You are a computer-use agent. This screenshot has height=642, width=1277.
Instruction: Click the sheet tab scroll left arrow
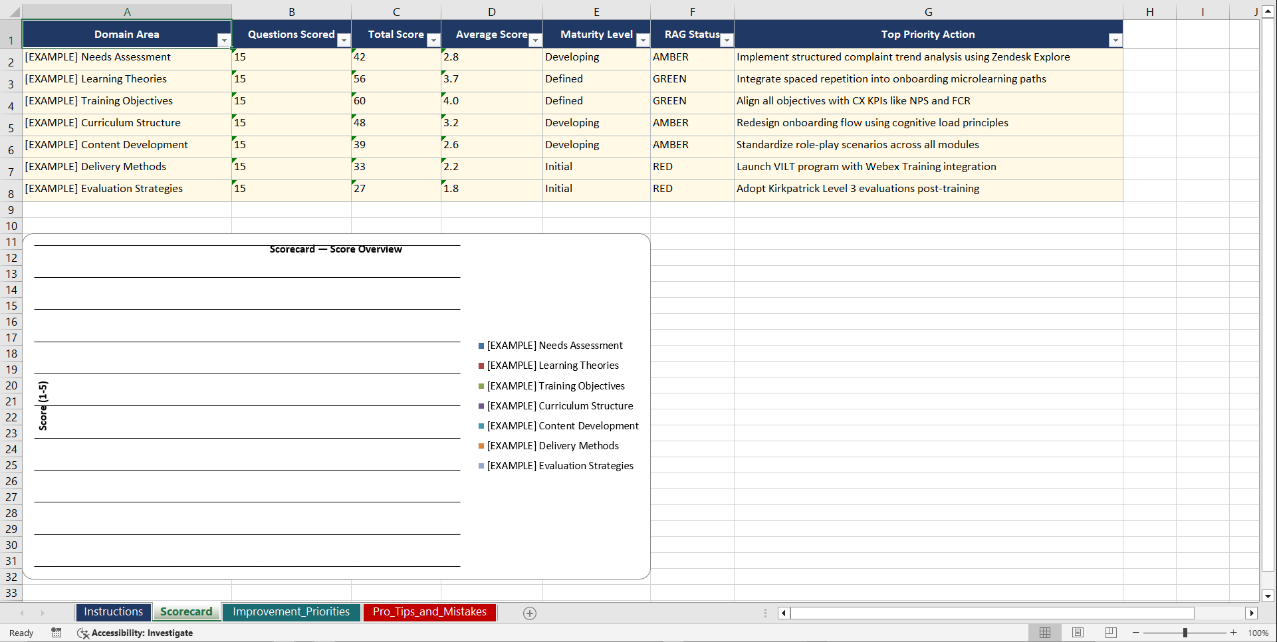pos(22,613)
